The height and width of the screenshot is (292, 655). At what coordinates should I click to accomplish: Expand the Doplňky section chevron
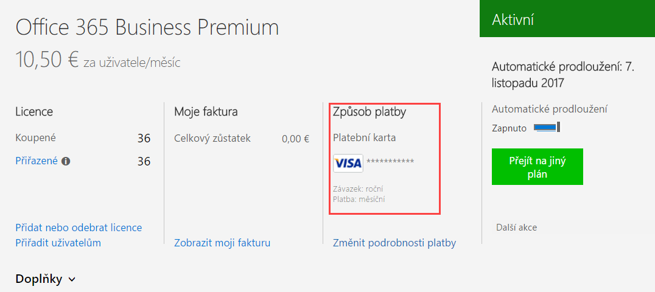[x=71, y=279]
